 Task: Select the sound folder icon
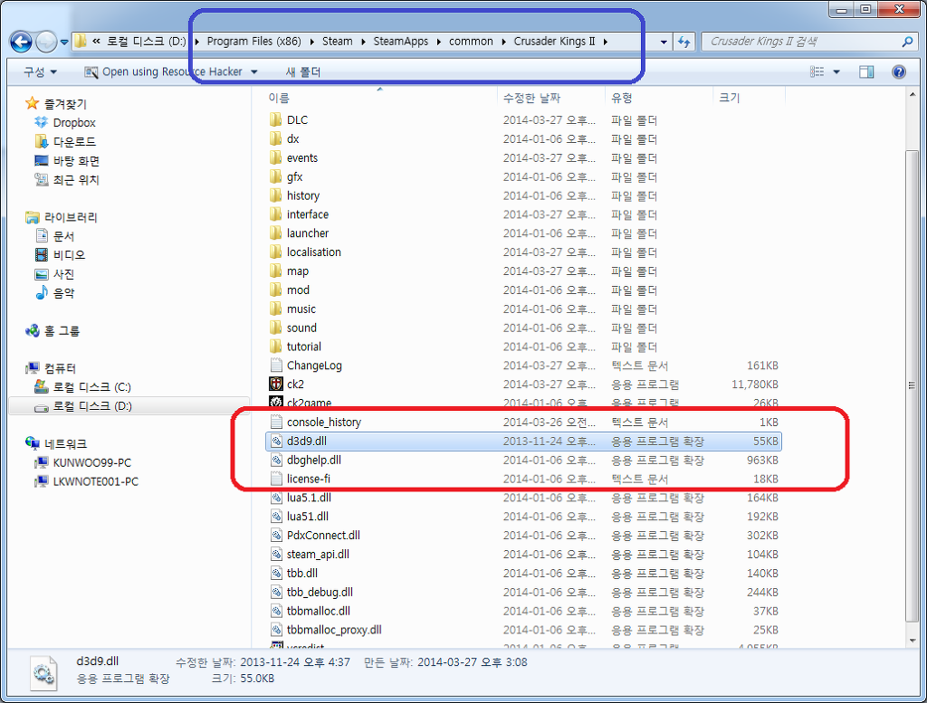275,328
